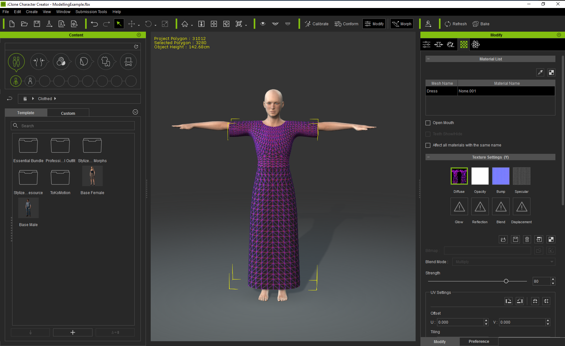
Task: Select the Morph category icon in Content
Action: (39, 61)
